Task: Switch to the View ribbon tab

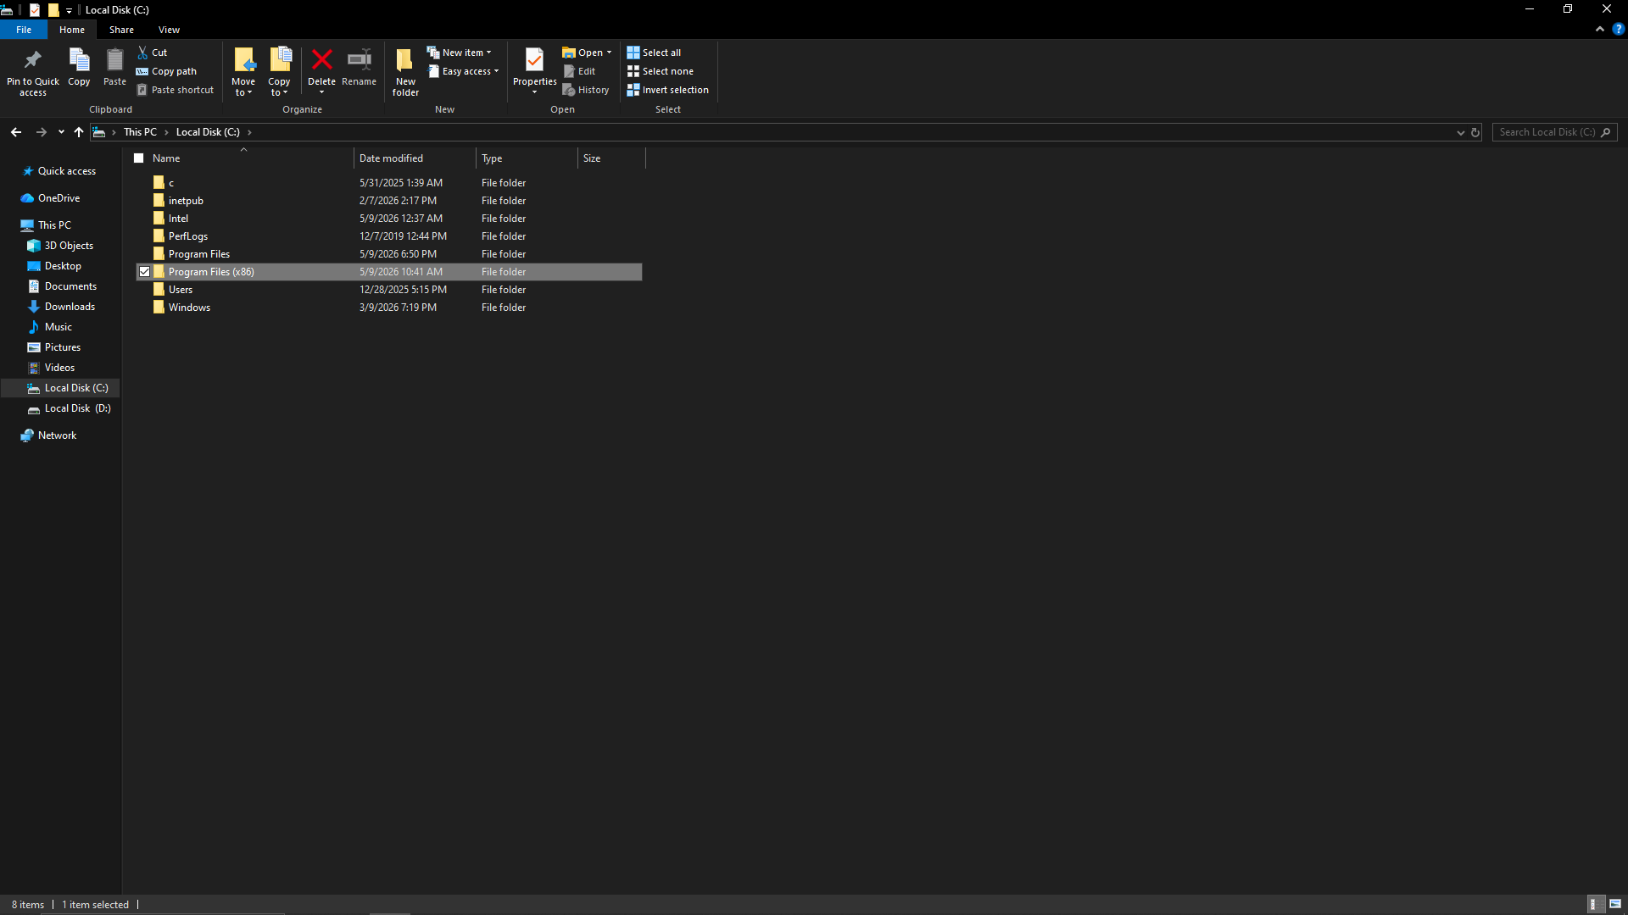Action: pyautogui.click(x=169, y=30)
